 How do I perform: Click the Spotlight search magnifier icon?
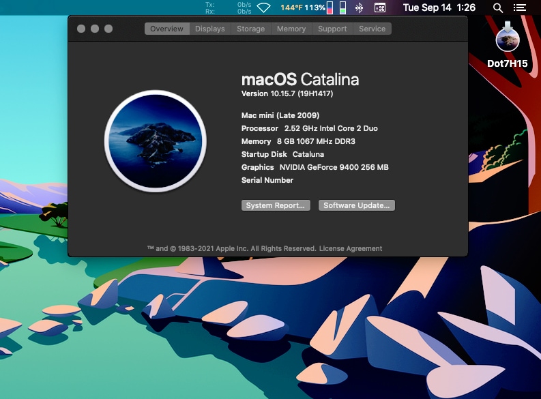coord(497,8)
